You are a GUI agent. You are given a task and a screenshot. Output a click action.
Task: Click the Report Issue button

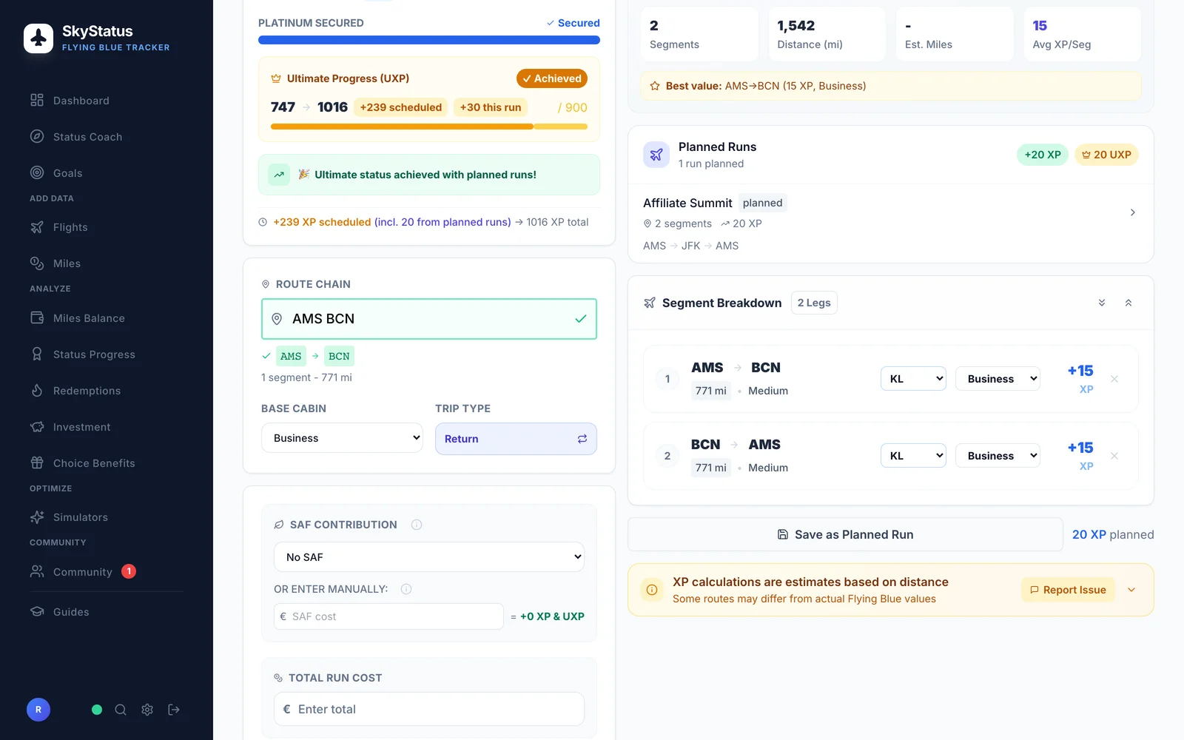1068,590
